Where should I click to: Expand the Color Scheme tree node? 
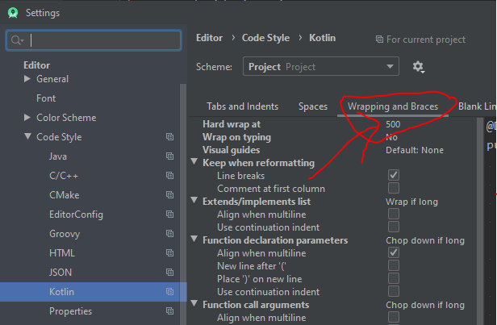(28, 118)
